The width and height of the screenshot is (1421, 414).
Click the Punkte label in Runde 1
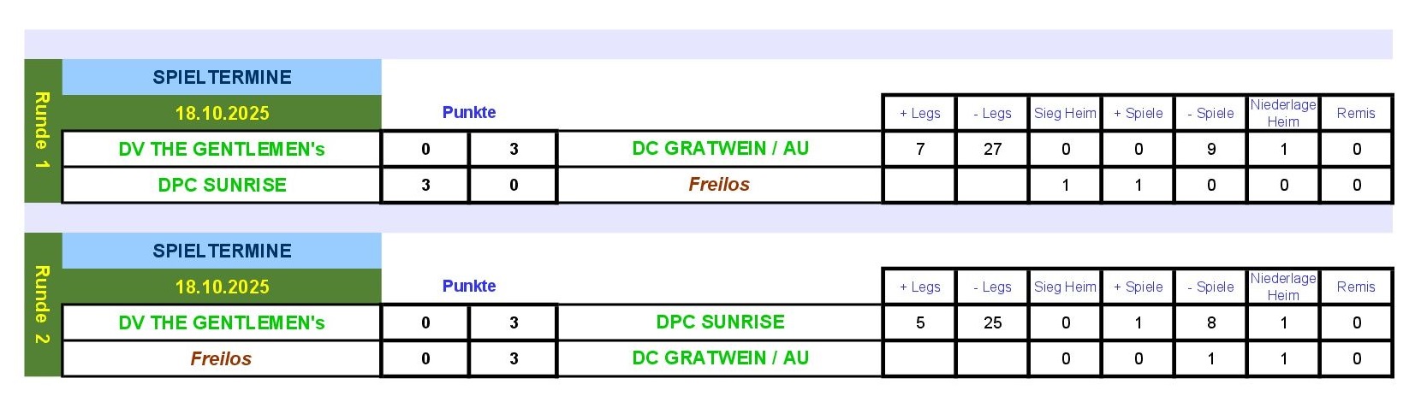click(x=469, y=112)
